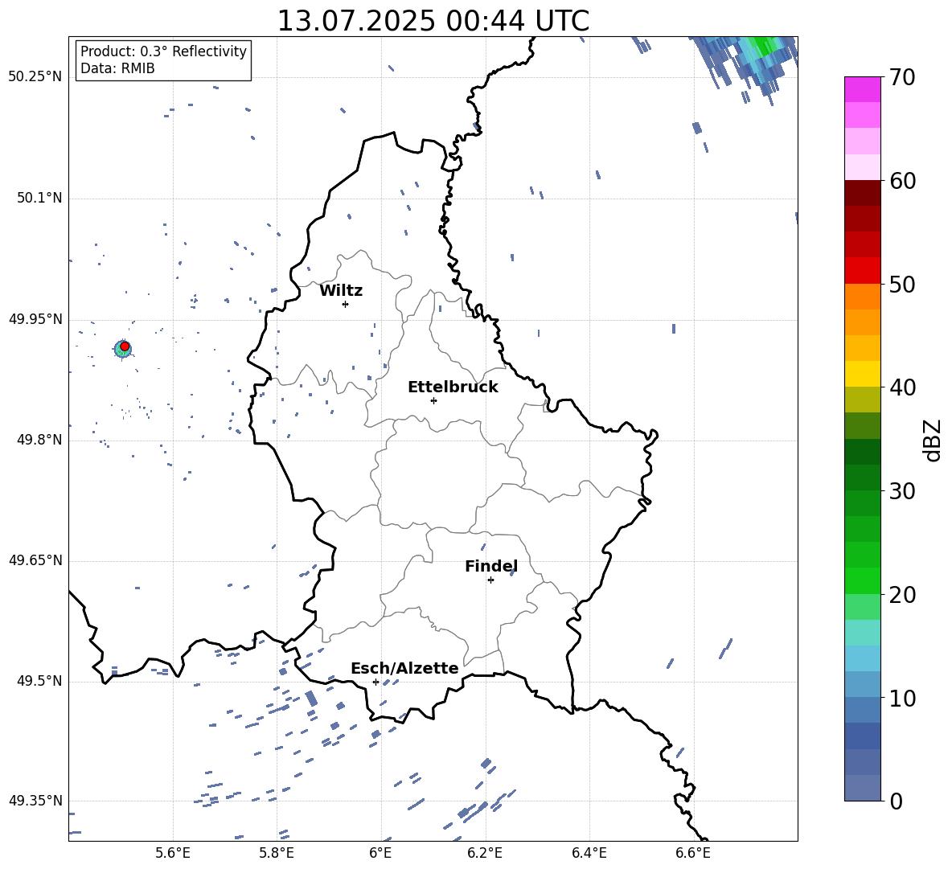Select the Ettelbruck station label

pyautogui.click(x=453, y=387)
